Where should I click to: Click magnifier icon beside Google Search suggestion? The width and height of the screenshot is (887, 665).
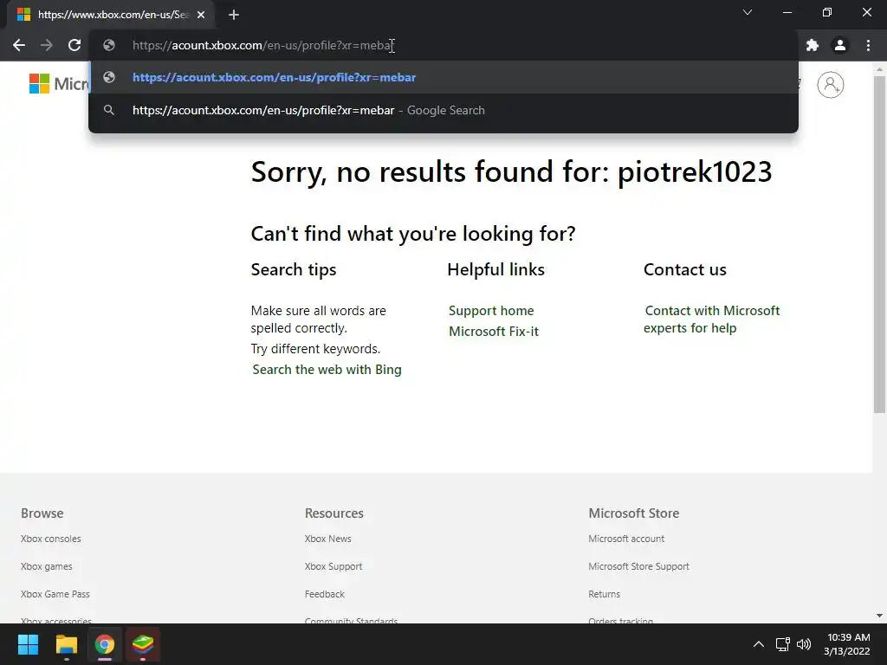[x=109, y=110]
